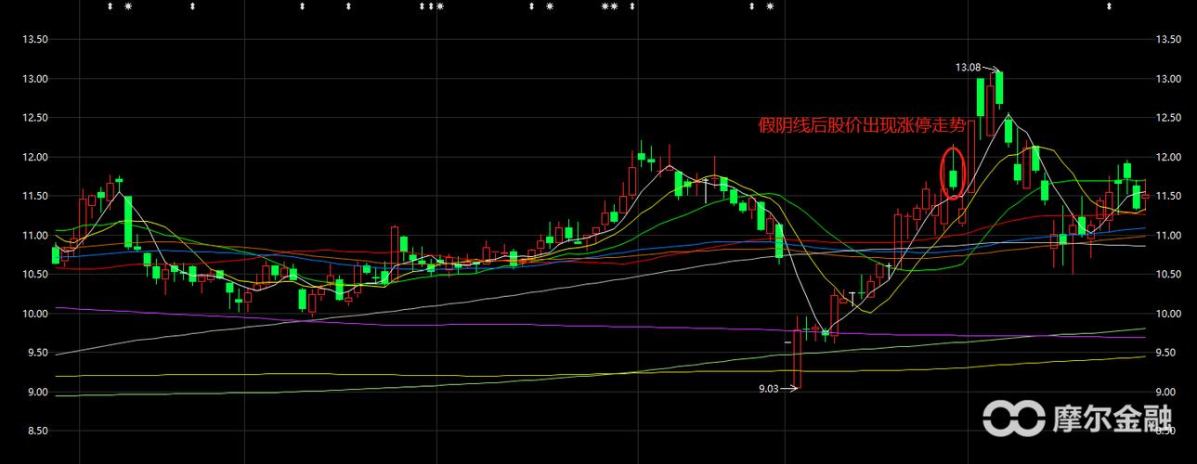The image size is (1197, 464).
Task: Click 10.50 on the left price axis
Action: coord(35,275)
